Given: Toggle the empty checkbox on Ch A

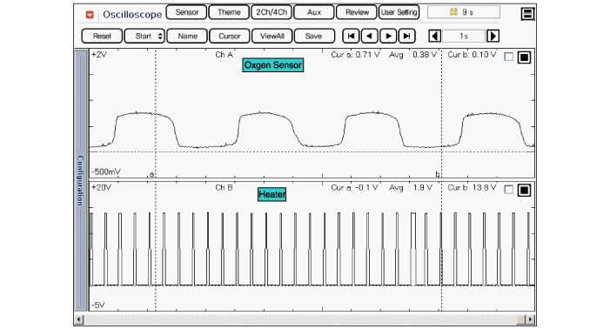Looking at the screenshot, I should tap(508, 57).
